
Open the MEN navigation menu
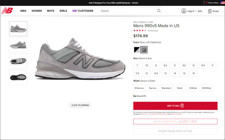[23, 11]
